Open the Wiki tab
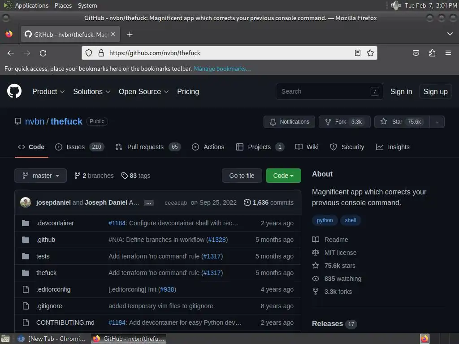 307,147
